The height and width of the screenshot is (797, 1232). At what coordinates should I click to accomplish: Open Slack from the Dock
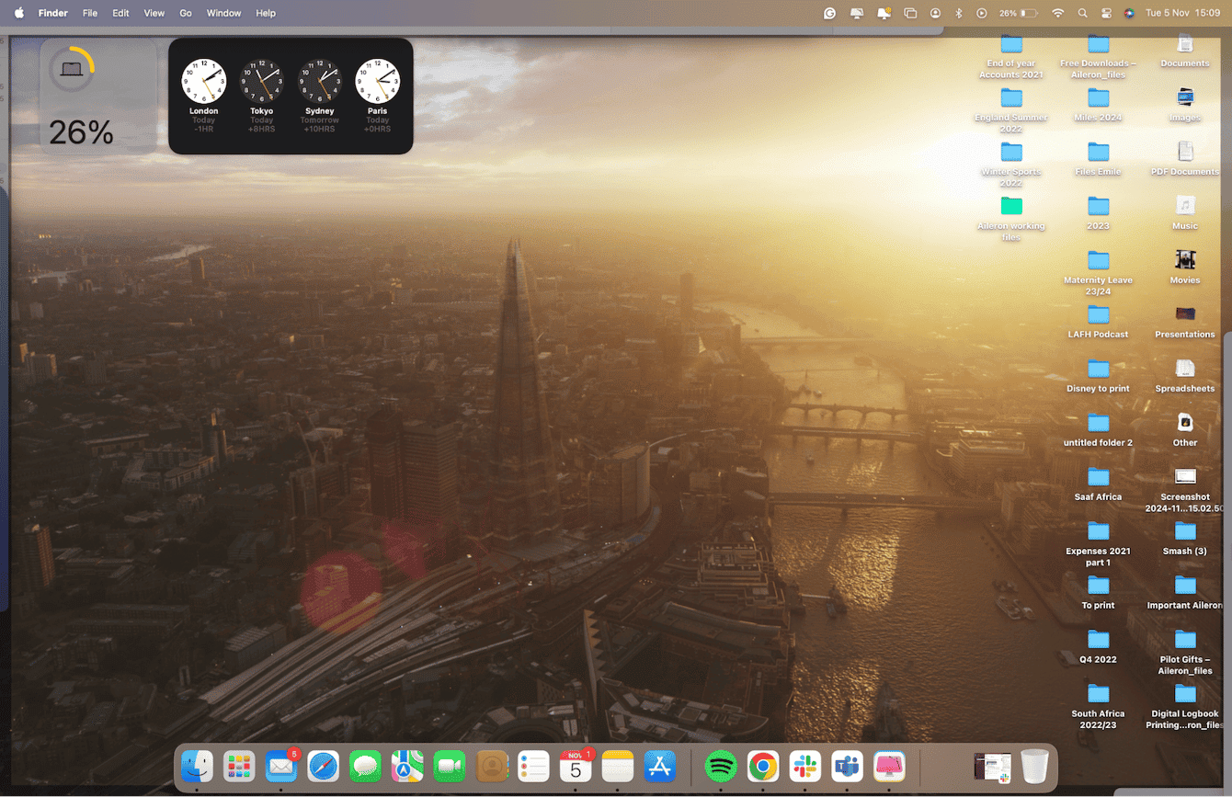[x=804, y=766]
